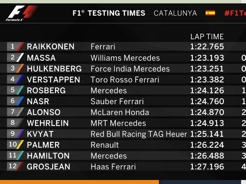Click Grosjean's lap time 1:27.196
Viewport: 246px width, 184px height.
[x=207, y=167]
